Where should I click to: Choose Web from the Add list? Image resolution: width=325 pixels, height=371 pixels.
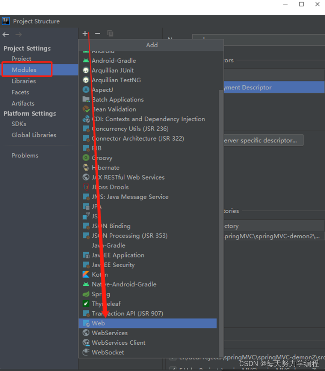click(x=148, y=323)
